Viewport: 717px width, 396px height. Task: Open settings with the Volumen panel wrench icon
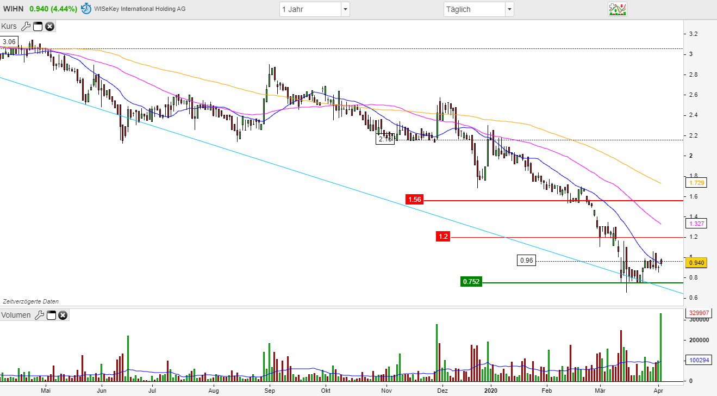tap(39, 315)
